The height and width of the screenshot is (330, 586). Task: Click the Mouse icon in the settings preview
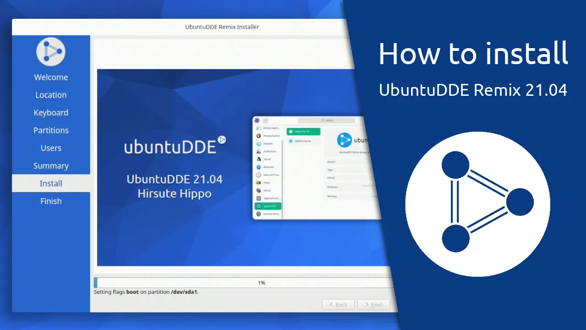259,190
